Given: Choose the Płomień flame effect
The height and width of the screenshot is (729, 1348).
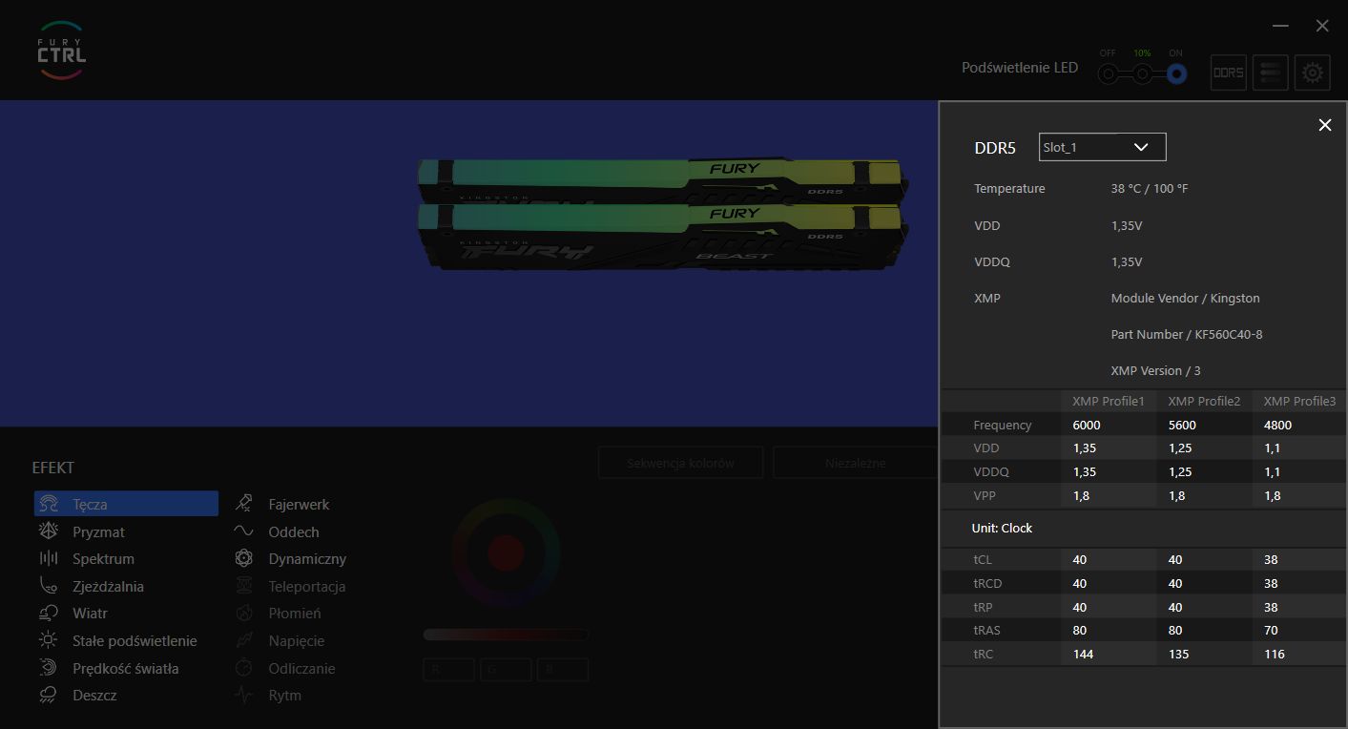Looking at the screenshot, I should click(x=295, y=613).
